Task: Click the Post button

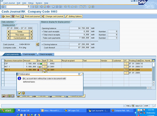Action: tap(16, 16)
